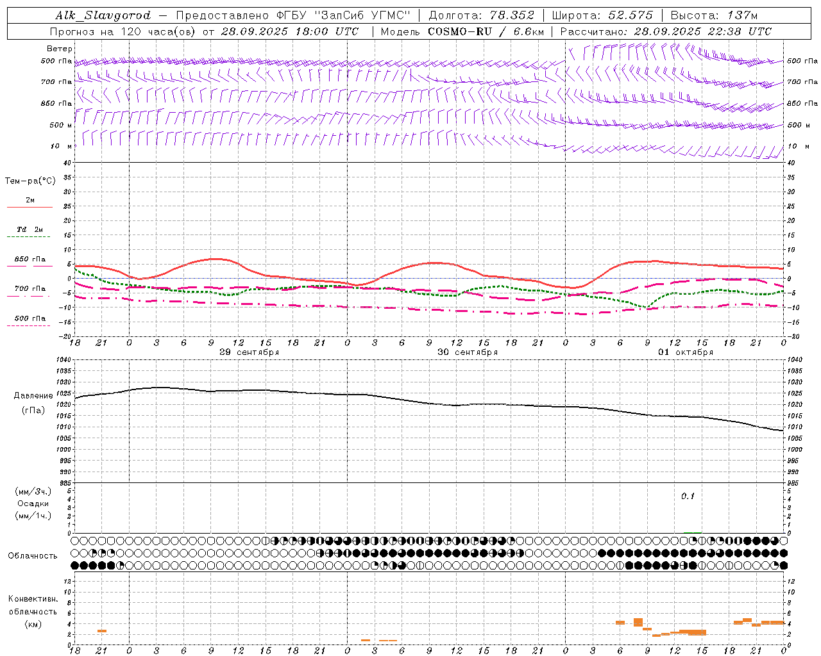Click the Конвективн. convective cloud label

point(33,599)
